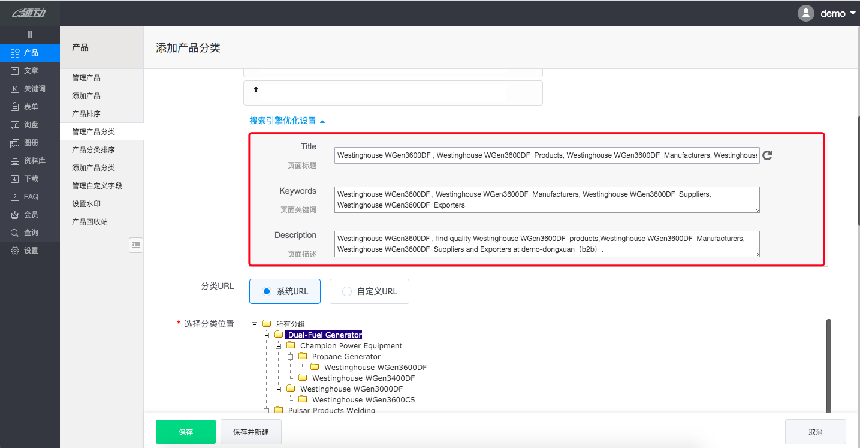Open the 询盘 inquiry sidebar icon
Screen dimensions: 860x448
pos(16,125)
